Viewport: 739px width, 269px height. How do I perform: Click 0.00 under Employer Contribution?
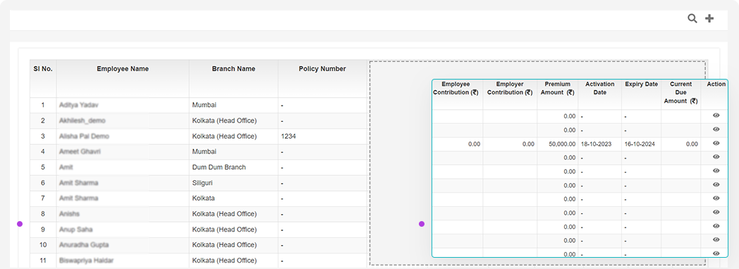pyautogui.click(x=528, y=144)
